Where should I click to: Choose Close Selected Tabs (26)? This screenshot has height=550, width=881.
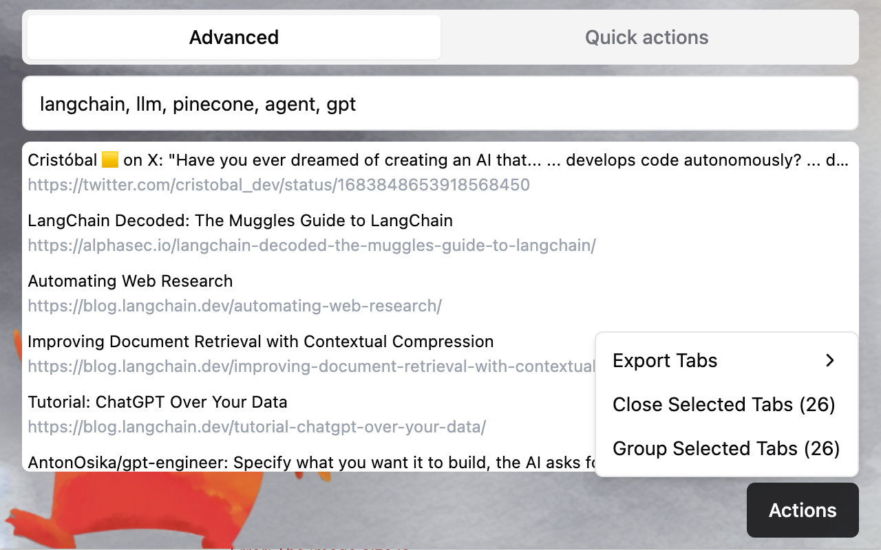(724, 404)
